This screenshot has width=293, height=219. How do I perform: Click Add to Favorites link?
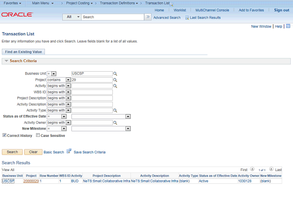pyautogui.click(x=251, y=10)
